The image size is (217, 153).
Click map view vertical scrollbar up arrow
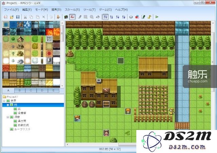point(213,23)
